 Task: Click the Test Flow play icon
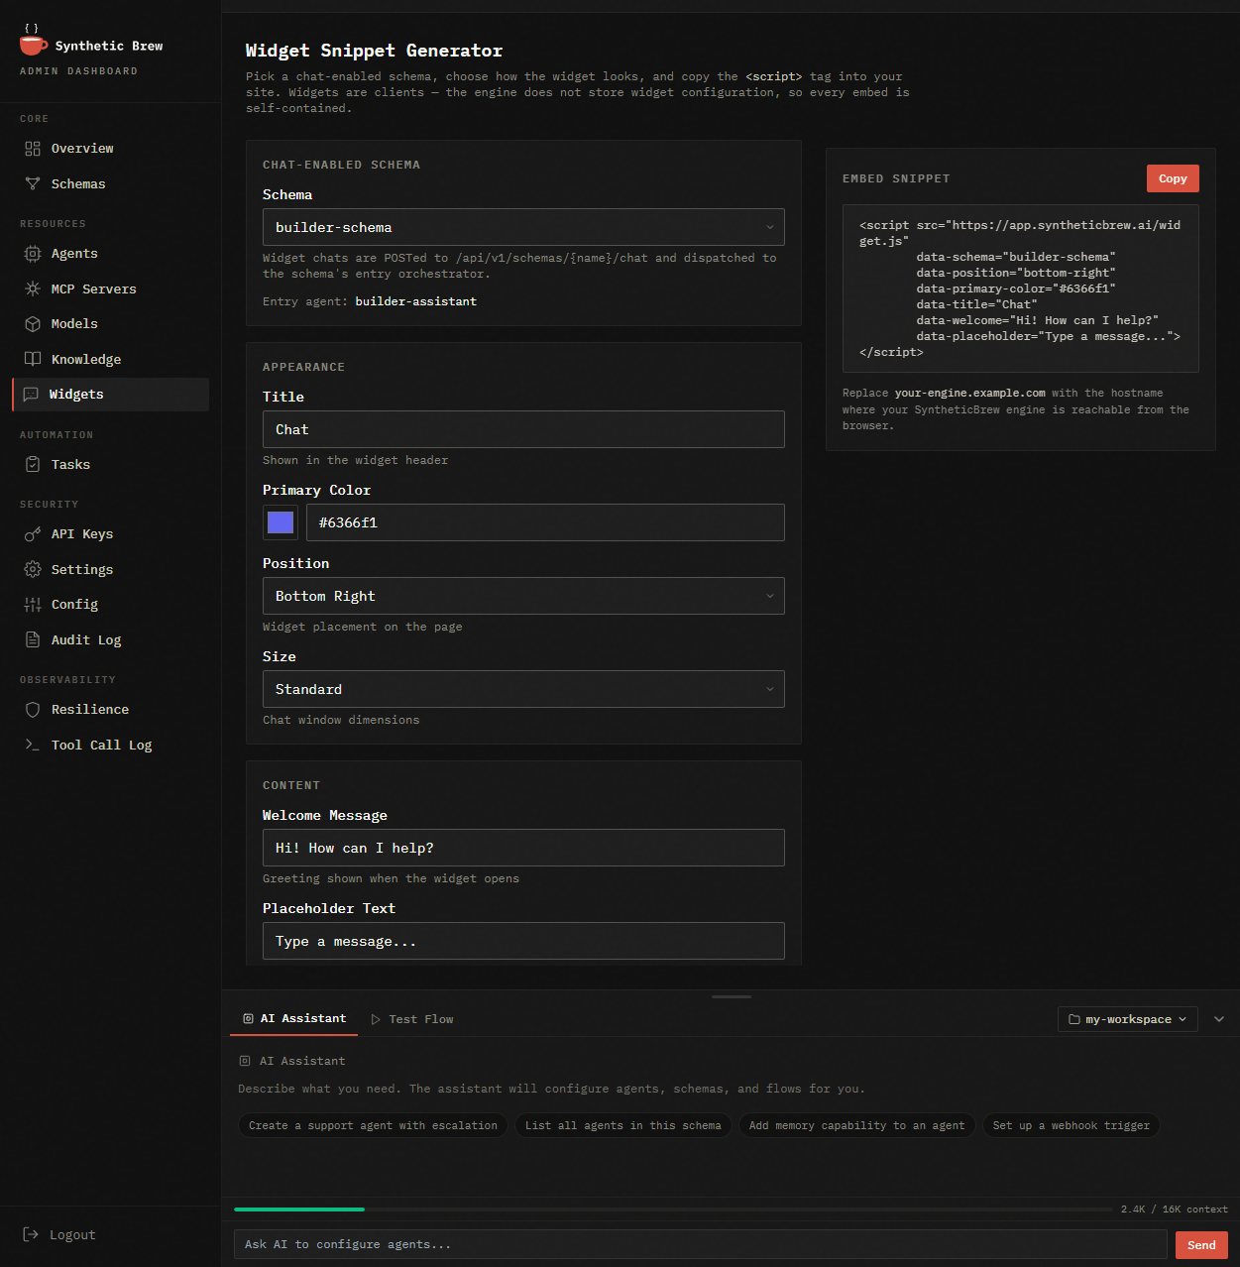(x=376, y=1020)
